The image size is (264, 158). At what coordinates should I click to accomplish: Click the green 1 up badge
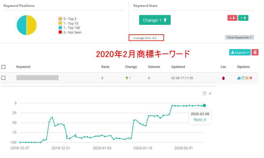pyautogui.click(x=243, y=18)
